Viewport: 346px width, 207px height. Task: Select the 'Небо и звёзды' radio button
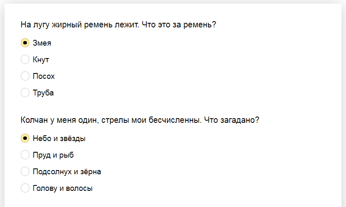(25, 138)
